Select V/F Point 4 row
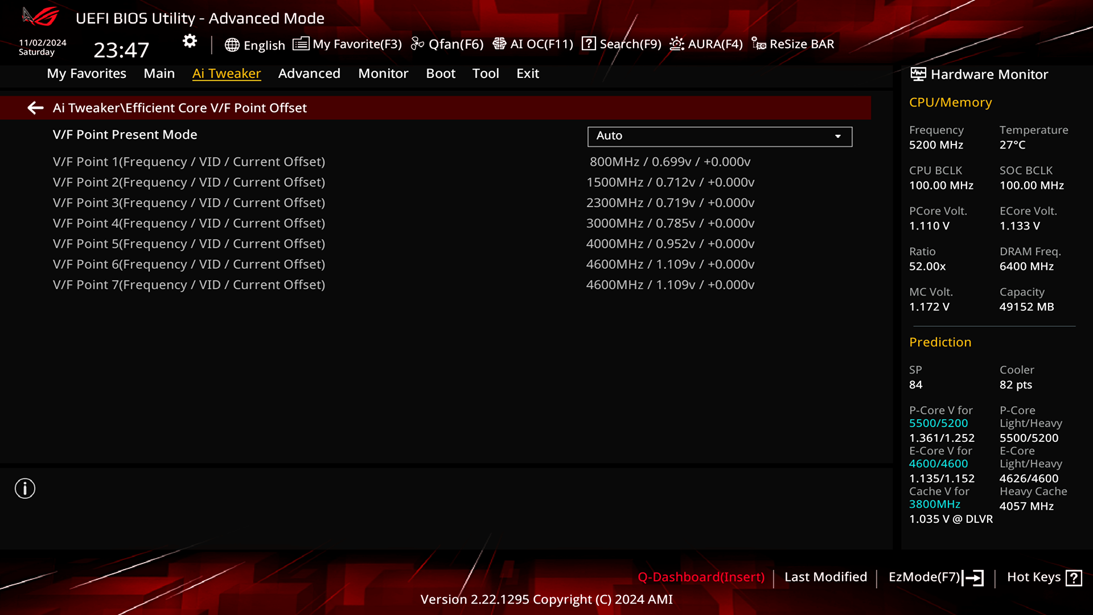Viewport: 1093px width, 615px height. click(188, 223)
